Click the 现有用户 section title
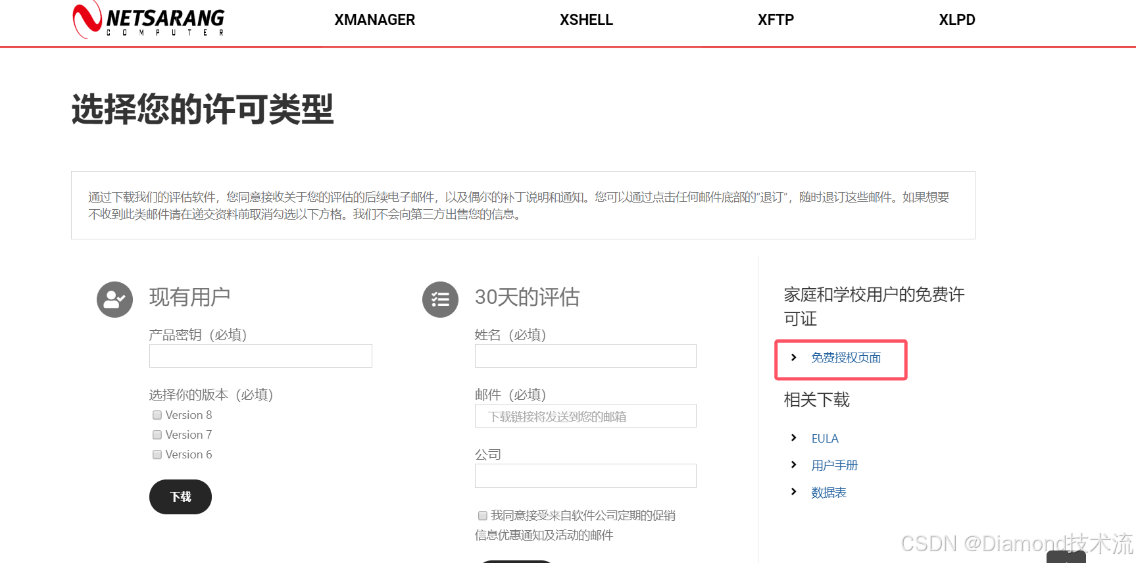 189,297
